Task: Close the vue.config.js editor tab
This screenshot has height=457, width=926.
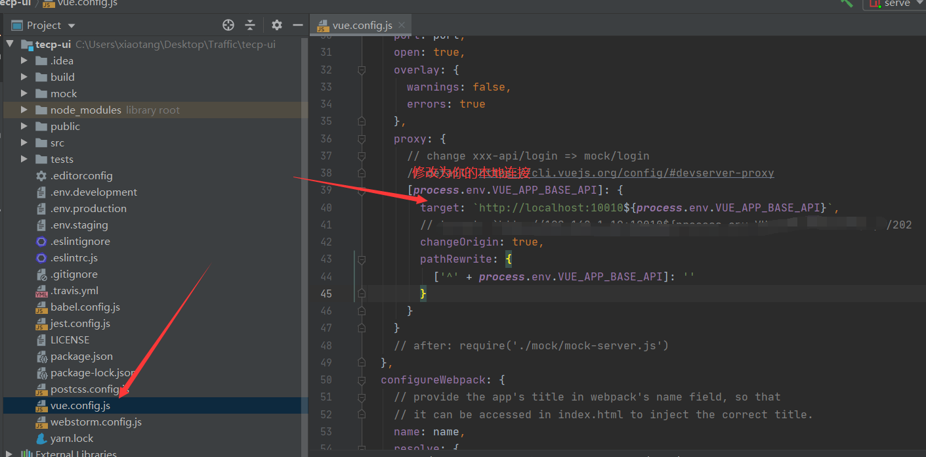Action: (x=402, y=26)
